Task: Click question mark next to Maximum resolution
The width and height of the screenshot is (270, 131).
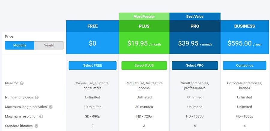Action: [x=41, y=117]
